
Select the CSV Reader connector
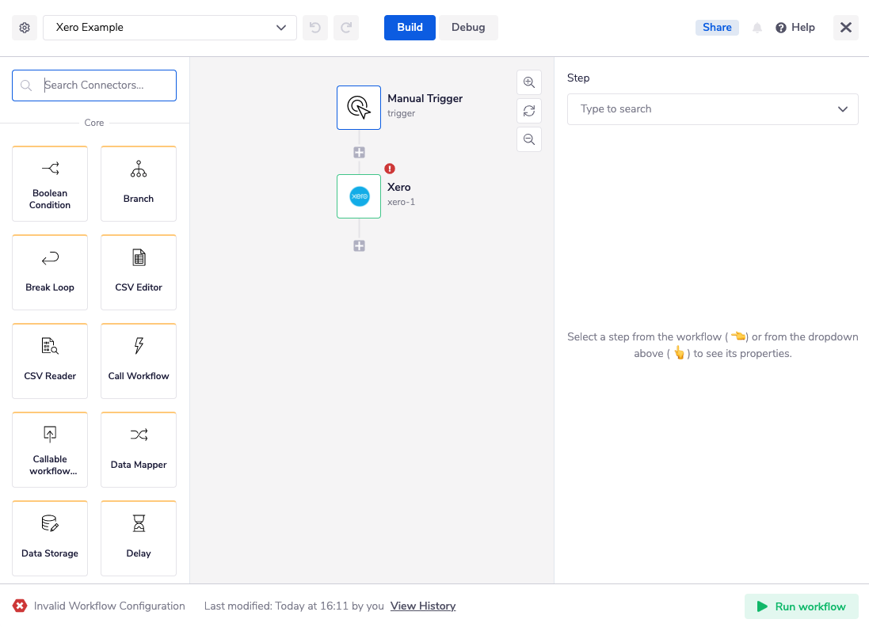[x=49, y=360]
